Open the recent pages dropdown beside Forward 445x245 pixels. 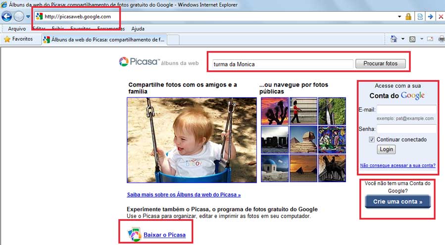28,16
